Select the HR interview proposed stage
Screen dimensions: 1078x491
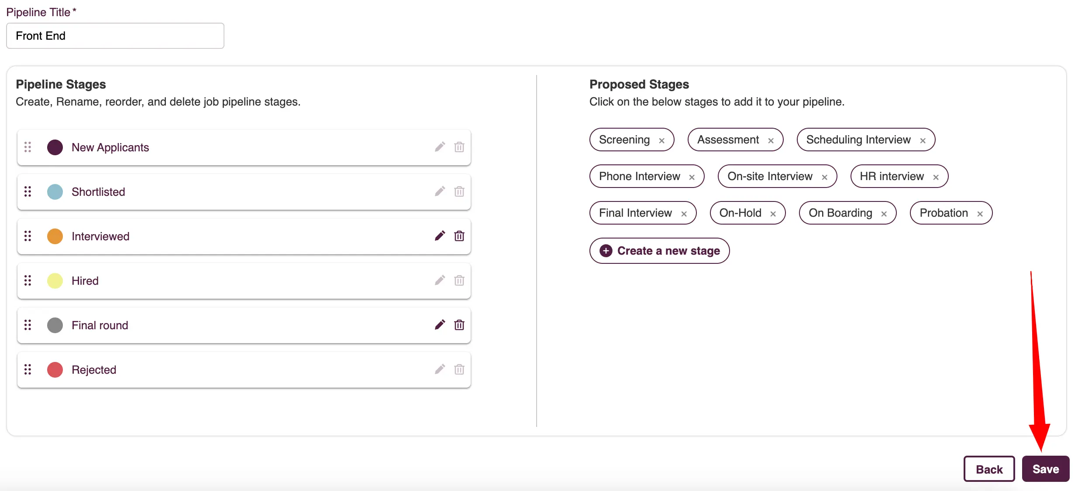(892, 176)
